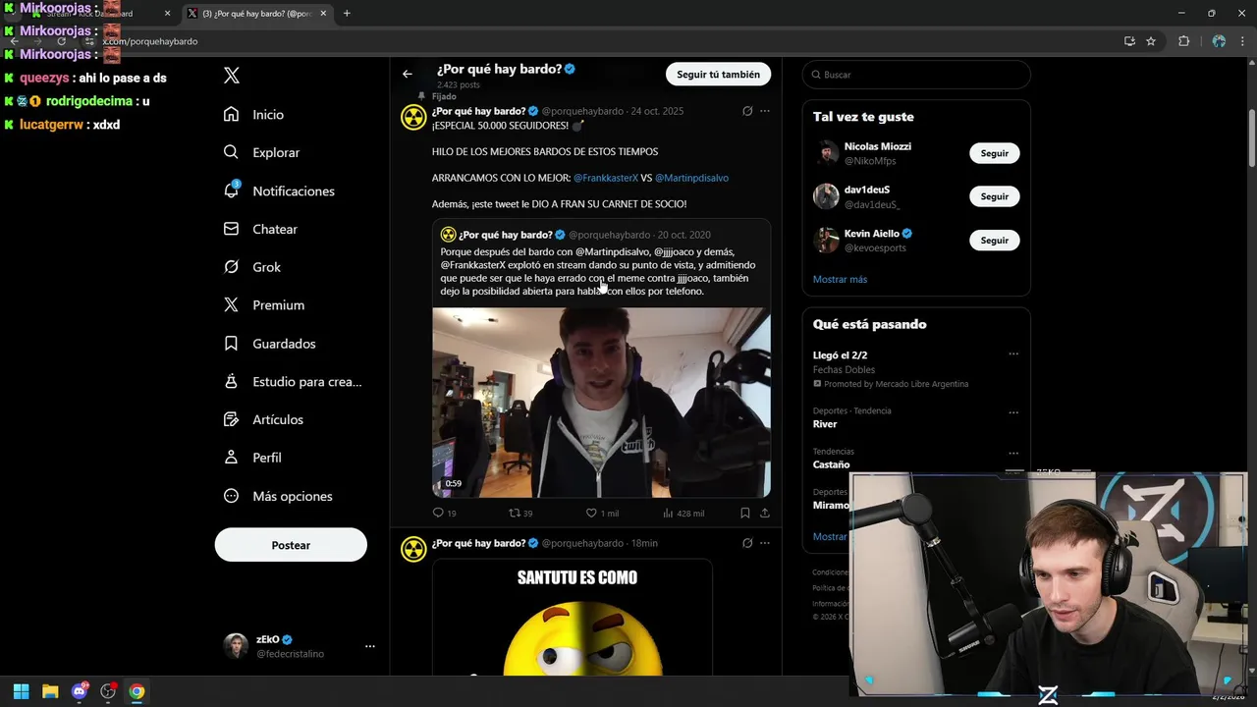Image resolution: width=1257 pixels, height=707 pixels.
Task: Follow Nicolas Miozzi
Action: 995,153
